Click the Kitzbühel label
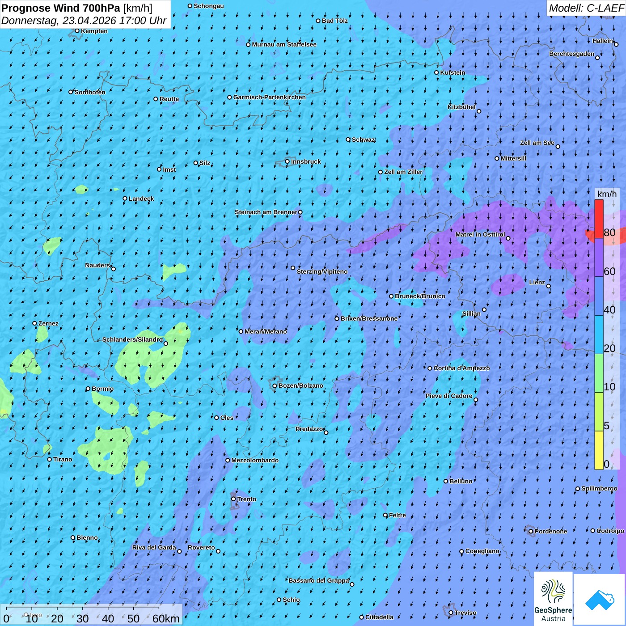 (x=461, y=107)
